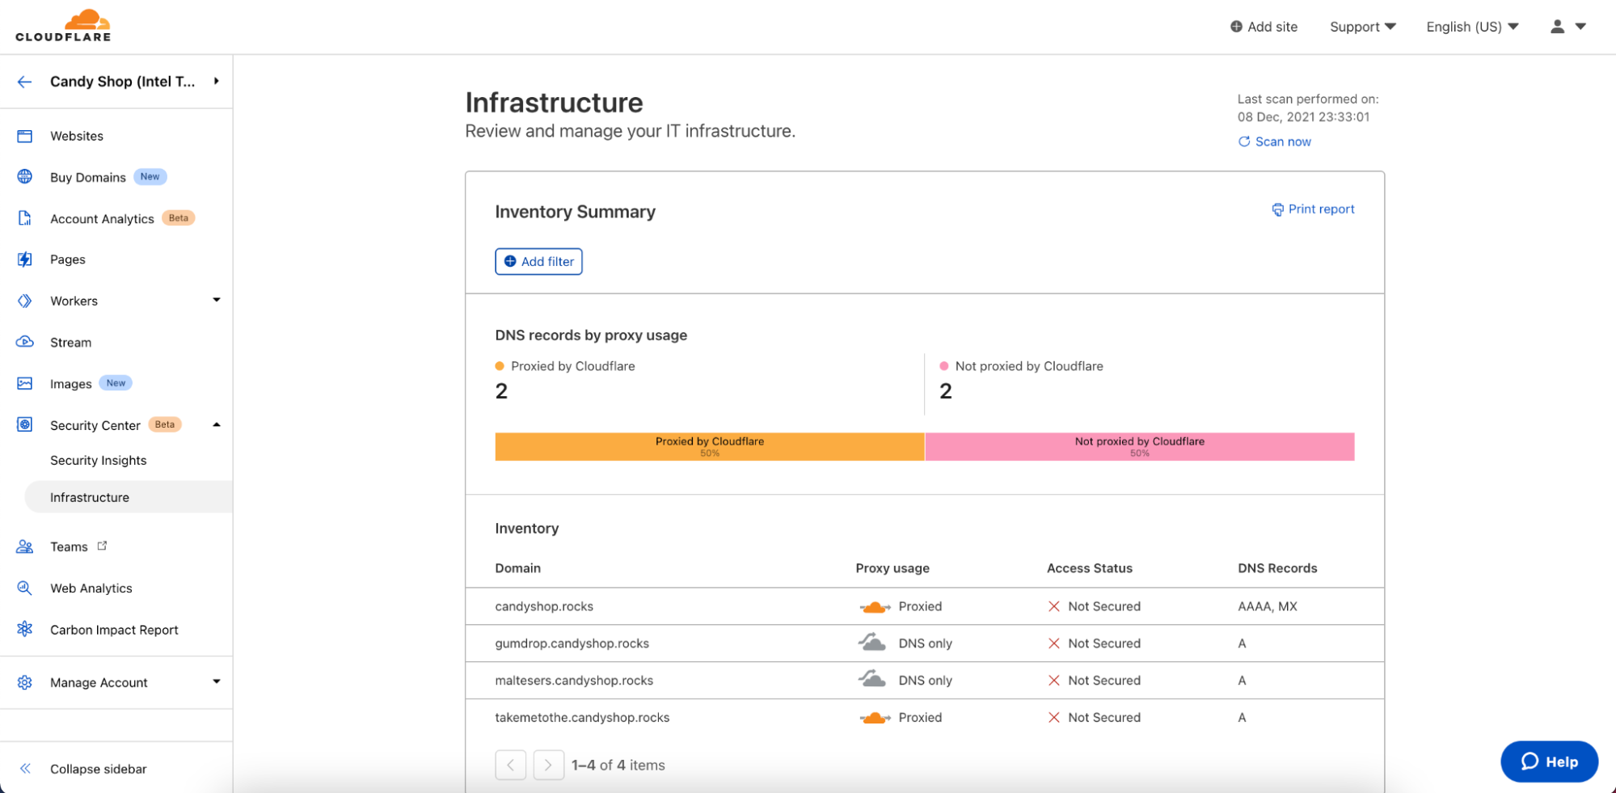Open the English (US) language dropdown

1472,27
